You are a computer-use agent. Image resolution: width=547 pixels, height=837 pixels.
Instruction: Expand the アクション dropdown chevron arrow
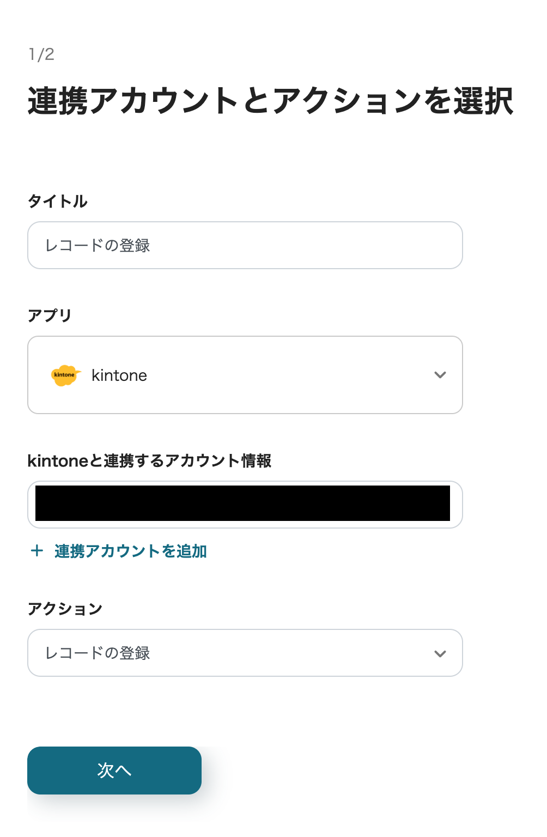(440, 653)
